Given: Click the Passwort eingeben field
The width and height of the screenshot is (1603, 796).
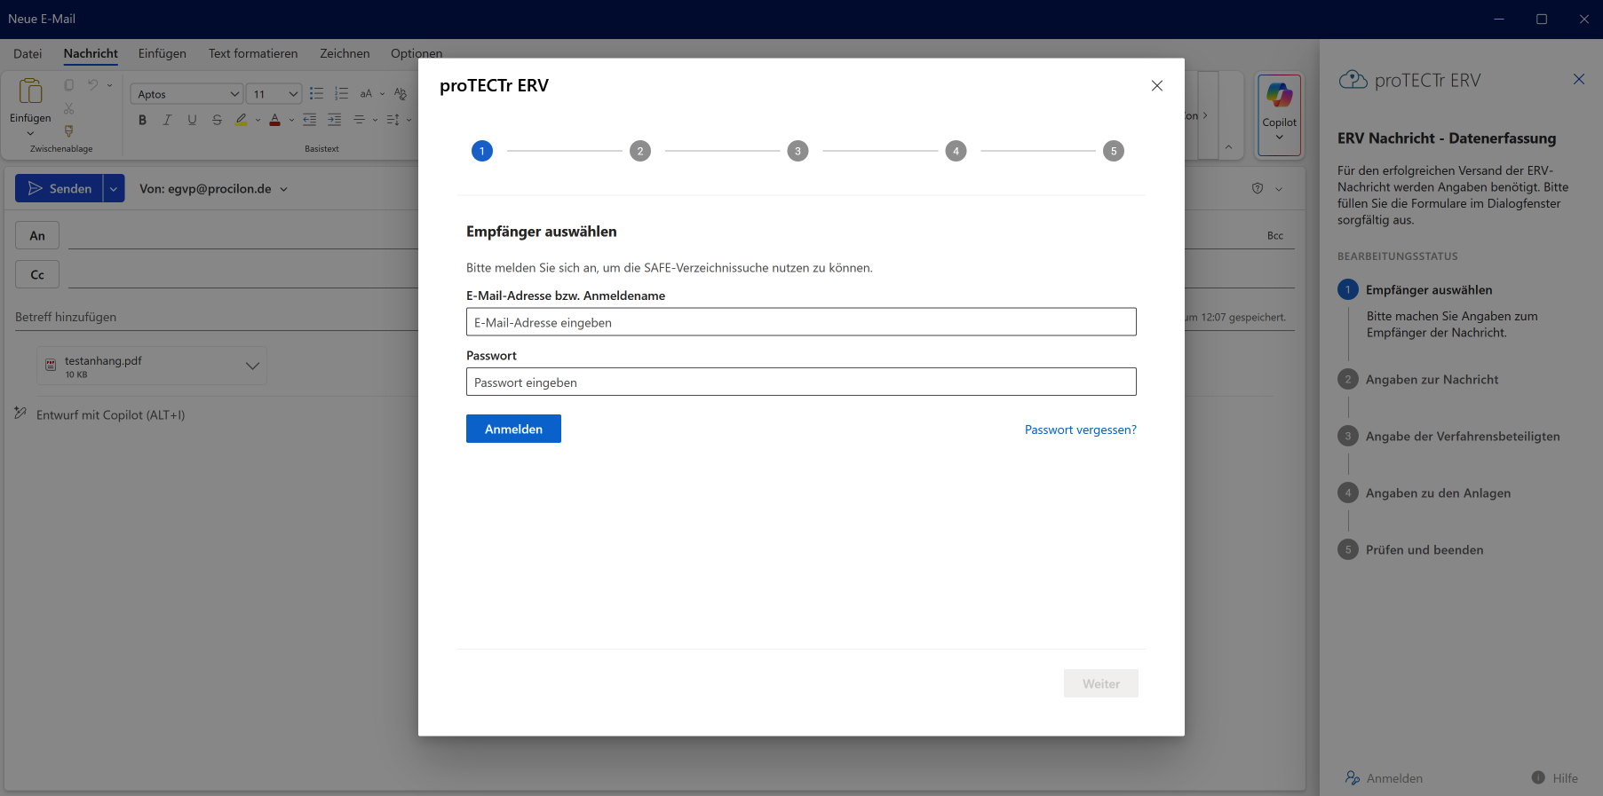Looking at the screenshot, I should coord(801,382).
